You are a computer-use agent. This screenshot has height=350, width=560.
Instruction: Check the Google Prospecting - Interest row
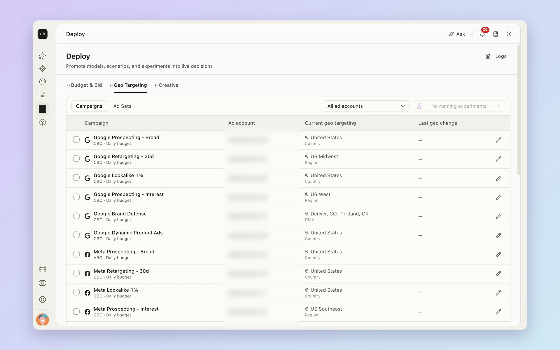point(76,197)
